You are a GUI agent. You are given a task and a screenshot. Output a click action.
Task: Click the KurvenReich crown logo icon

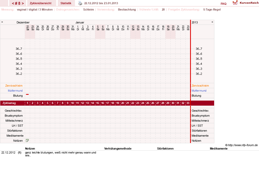click(x=235, y=3)
